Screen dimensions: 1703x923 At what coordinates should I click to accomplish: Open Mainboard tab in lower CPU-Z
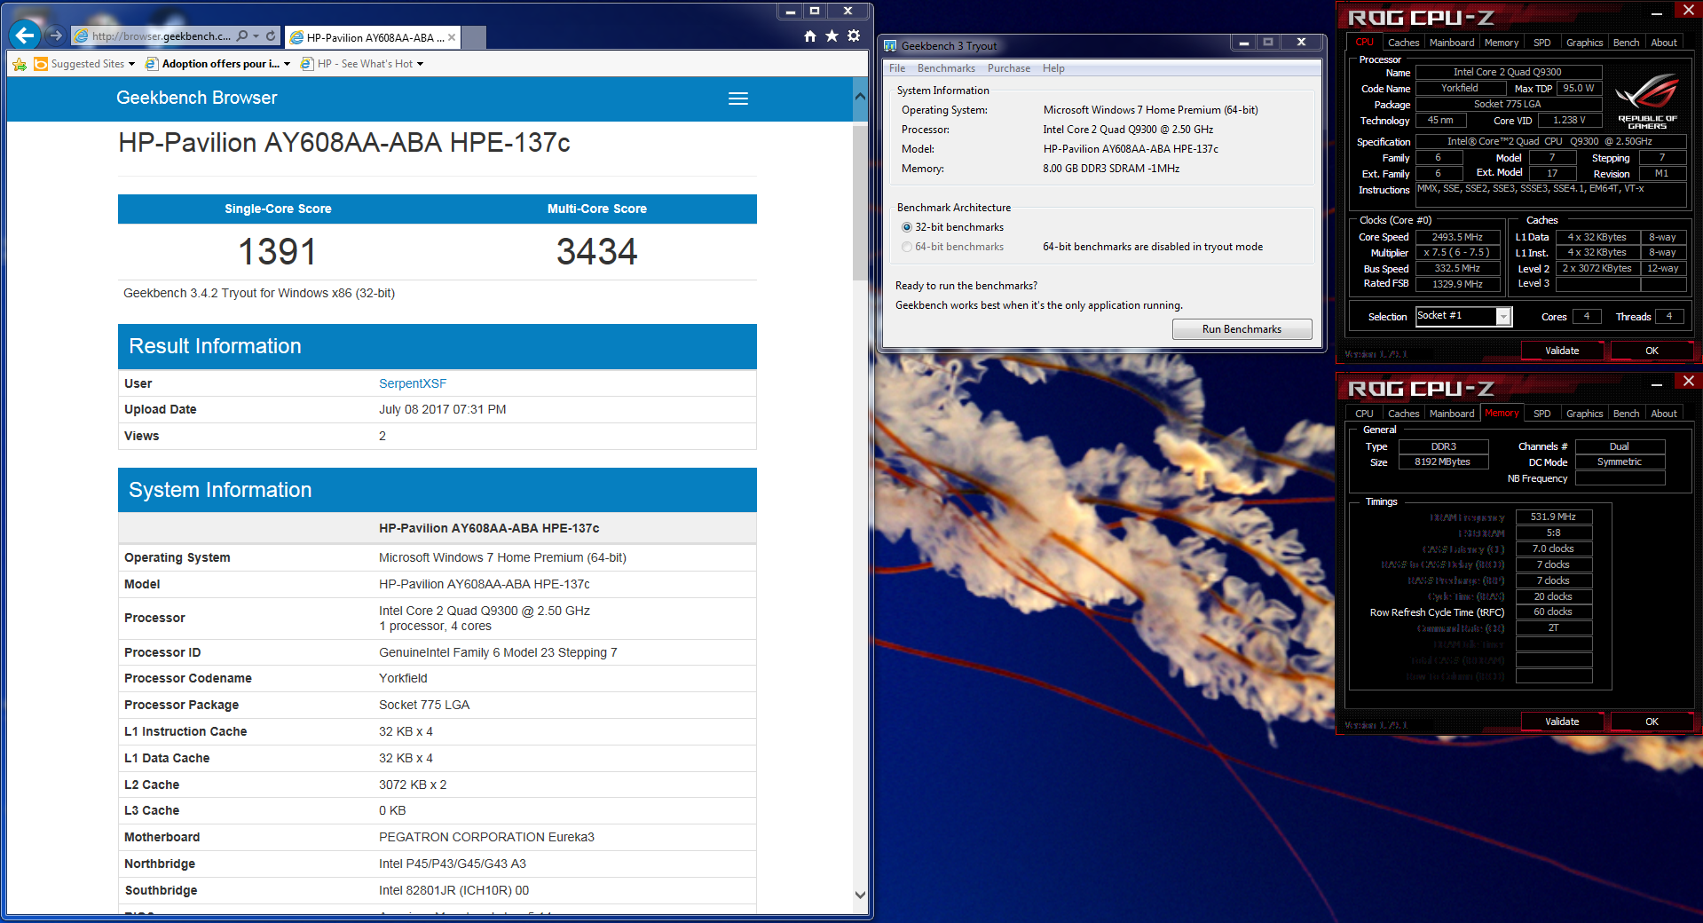pos(1452,414)
